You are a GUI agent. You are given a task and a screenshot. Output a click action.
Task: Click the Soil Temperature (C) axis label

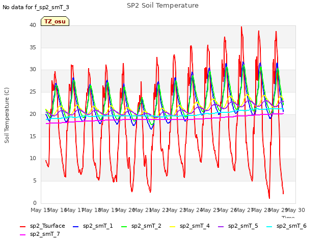coord(7,115)
